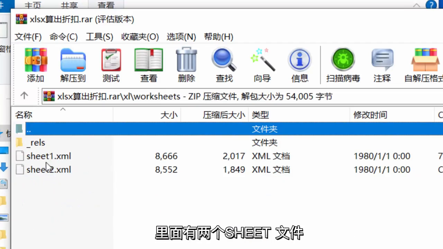Switch to 共享 tab in Explorer window
Viewport: 443px width, 249px height.
[x=69, y=5]
